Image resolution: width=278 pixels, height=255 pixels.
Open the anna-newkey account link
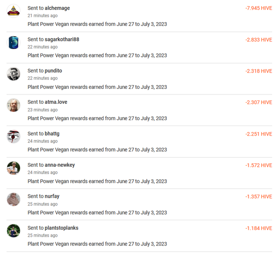point(60,165)
